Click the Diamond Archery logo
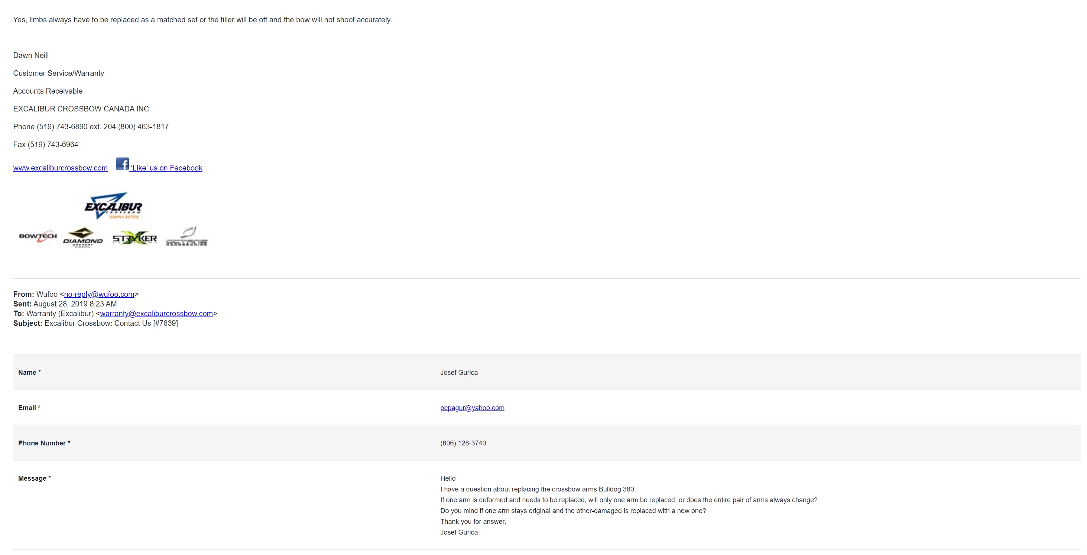 click(x=83, y=238)
